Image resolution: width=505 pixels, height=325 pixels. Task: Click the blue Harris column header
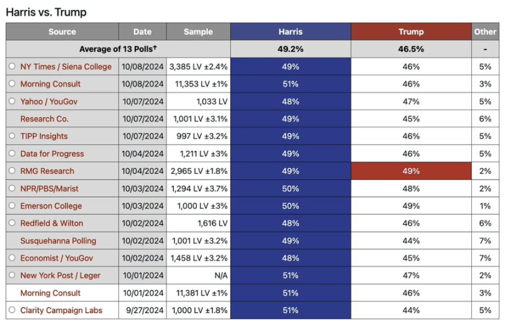pyautogui.click(x=291, y=32)
